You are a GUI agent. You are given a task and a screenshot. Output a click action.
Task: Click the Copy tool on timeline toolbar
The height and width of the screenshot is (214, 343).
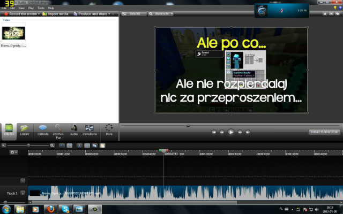click(95, 146)
